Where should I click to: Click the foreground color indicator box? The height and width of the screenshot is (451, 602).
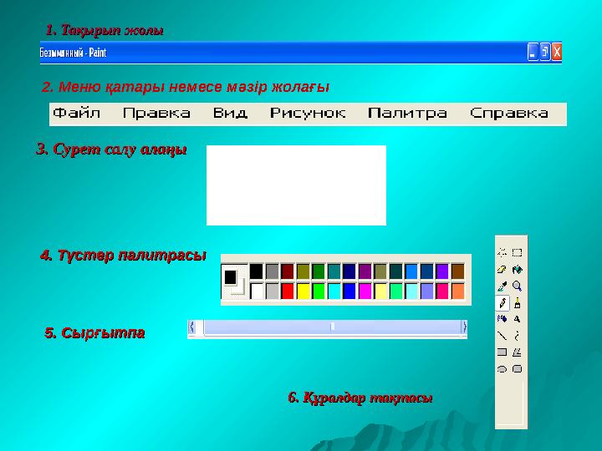[x=230, y=277]
